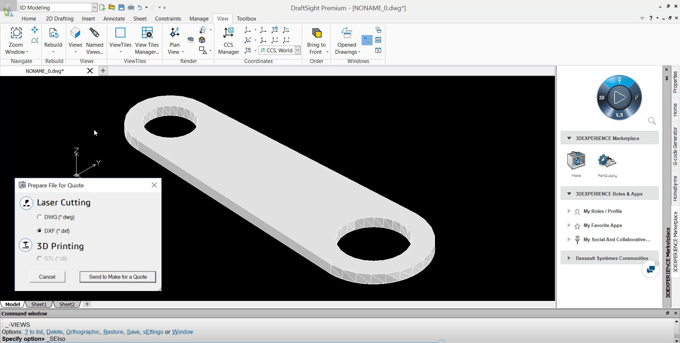The width and height of the screenshot is (680, 343).
Task: Click the Pan arrows icon
Action: pyautogui.click(x=35, y=30)
